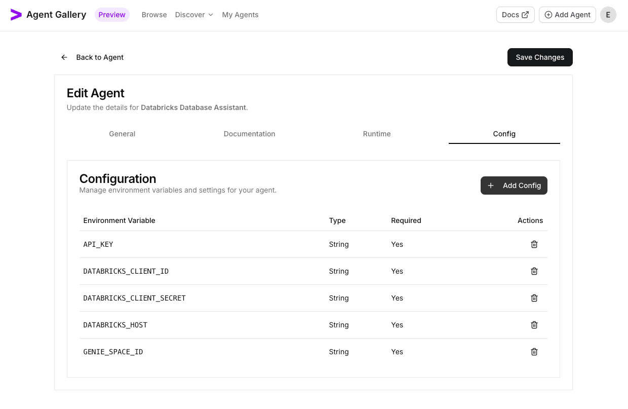Open the Runtime tab
628x409 pixels.
click(377, 134)
